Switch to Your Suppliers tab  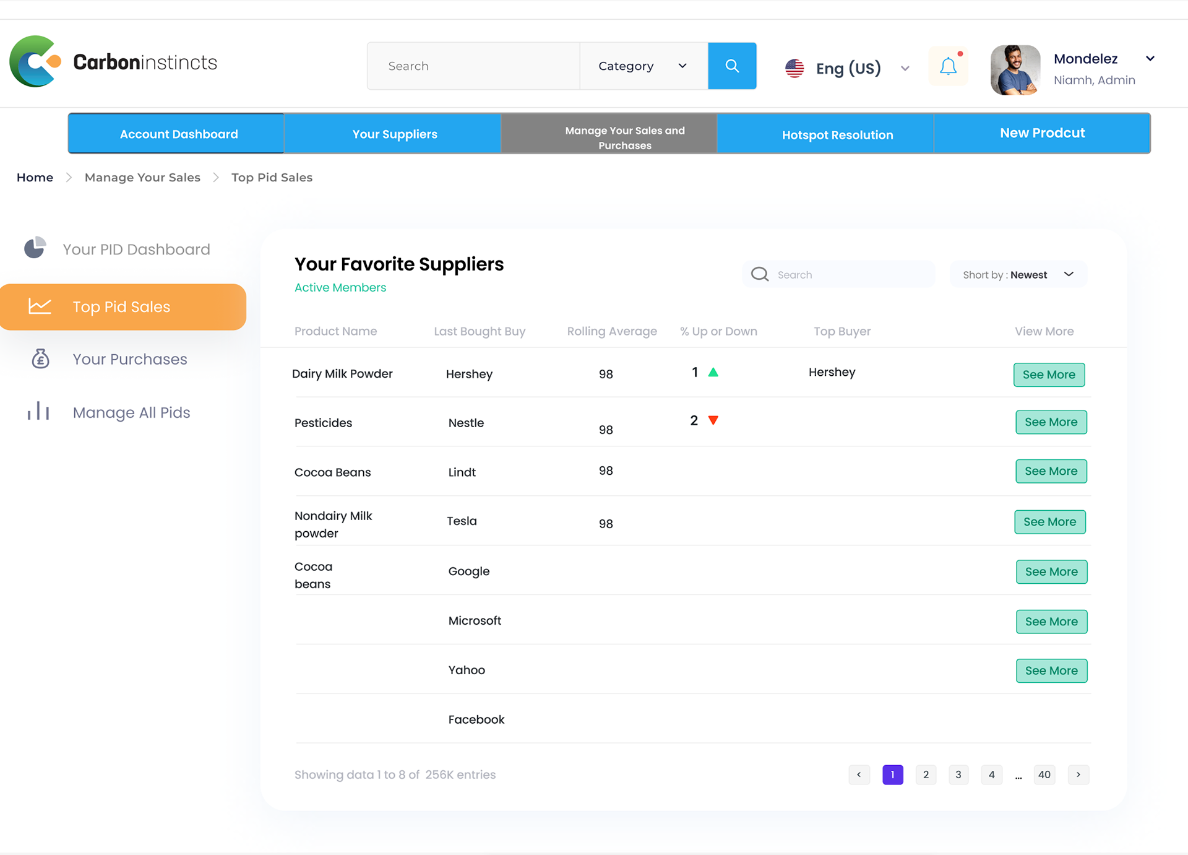coord(393,134)
